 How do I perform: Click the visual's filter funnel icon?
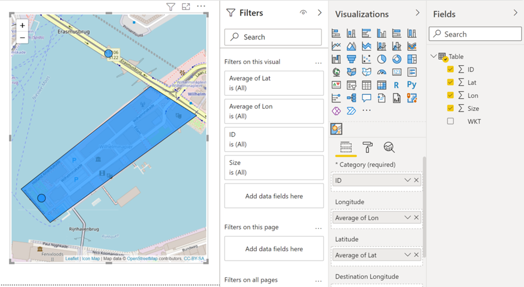(x=171, y=7)
